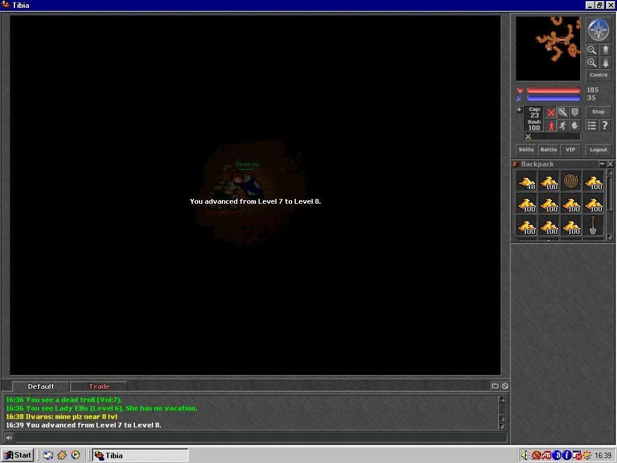This screenshot has width=617, height=463.
Task: Switch to chase opponent mode
Action: (563, 125)
